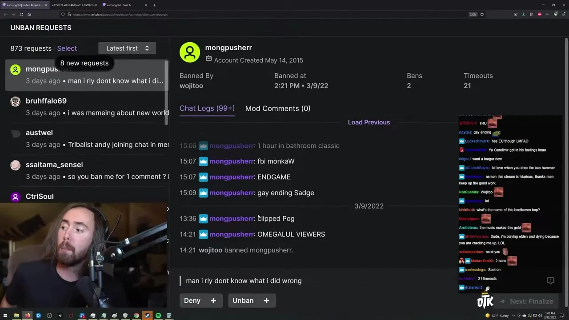
Task: Open Spotify from the taskbar
Action: (x=158, y=316)
